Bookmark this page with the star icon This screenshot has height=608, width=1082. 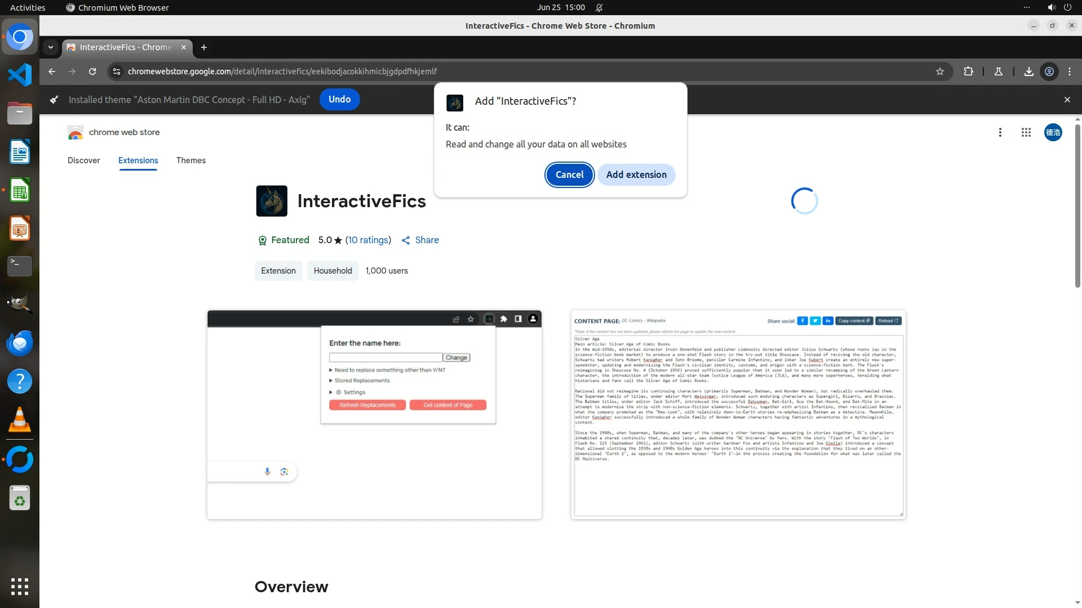(939, 71)
